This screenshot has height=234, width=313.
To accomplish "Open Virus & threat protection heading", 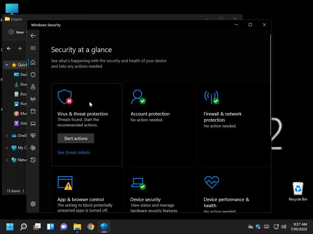I will [x=83, y=114].
